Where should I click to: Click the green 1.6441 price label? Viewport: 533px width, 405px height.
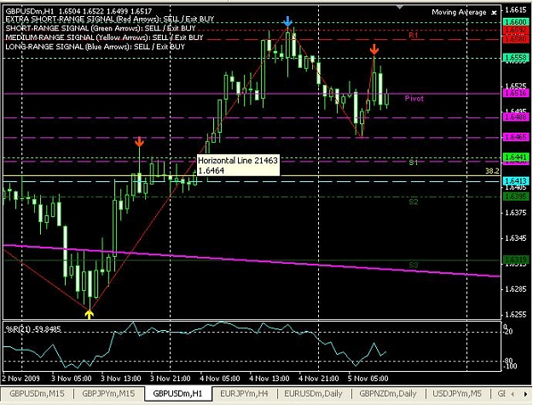[x=516, y=157]
